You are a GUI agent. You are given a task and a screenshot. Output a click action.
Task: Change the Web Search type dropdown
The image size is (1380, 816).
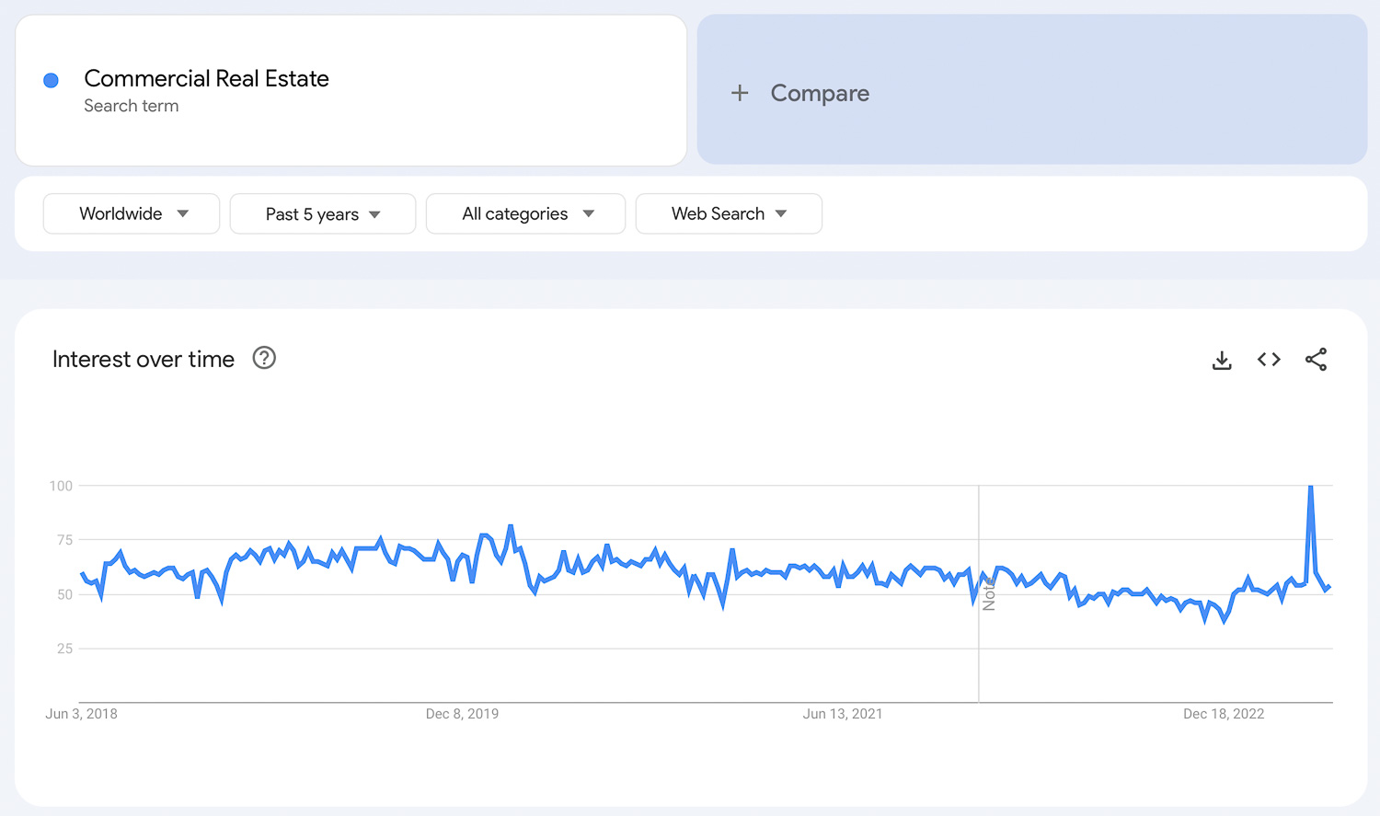(728, 213)
